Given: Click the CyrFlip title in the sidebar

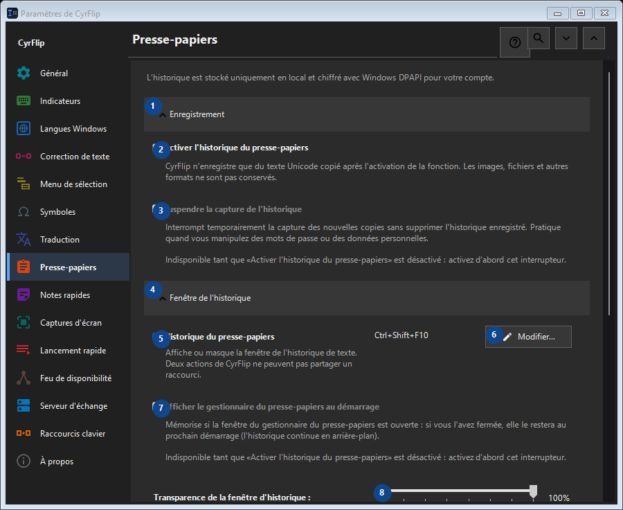Looking at the screenshot, I should 31,43.
